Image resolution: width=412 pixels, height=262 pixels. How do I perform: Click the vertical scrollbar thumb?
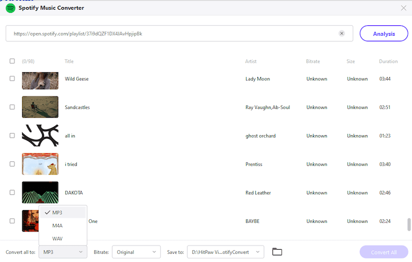[x=409, y=224]
